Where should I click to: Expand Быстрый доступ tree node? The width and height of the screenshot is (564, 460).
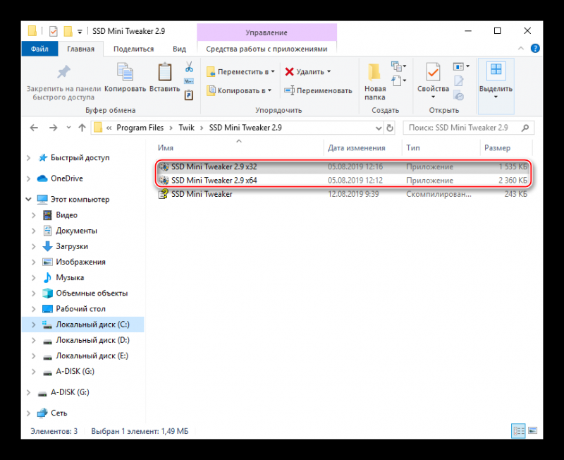28,157
